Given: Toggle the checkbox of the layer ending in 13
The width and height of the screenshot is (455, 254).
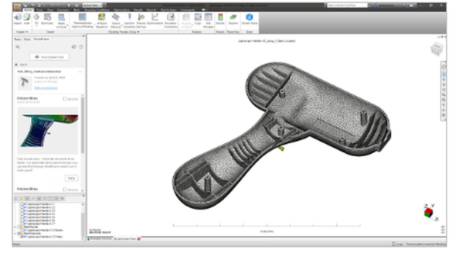Looking at the screenshot, I should 22,211.
